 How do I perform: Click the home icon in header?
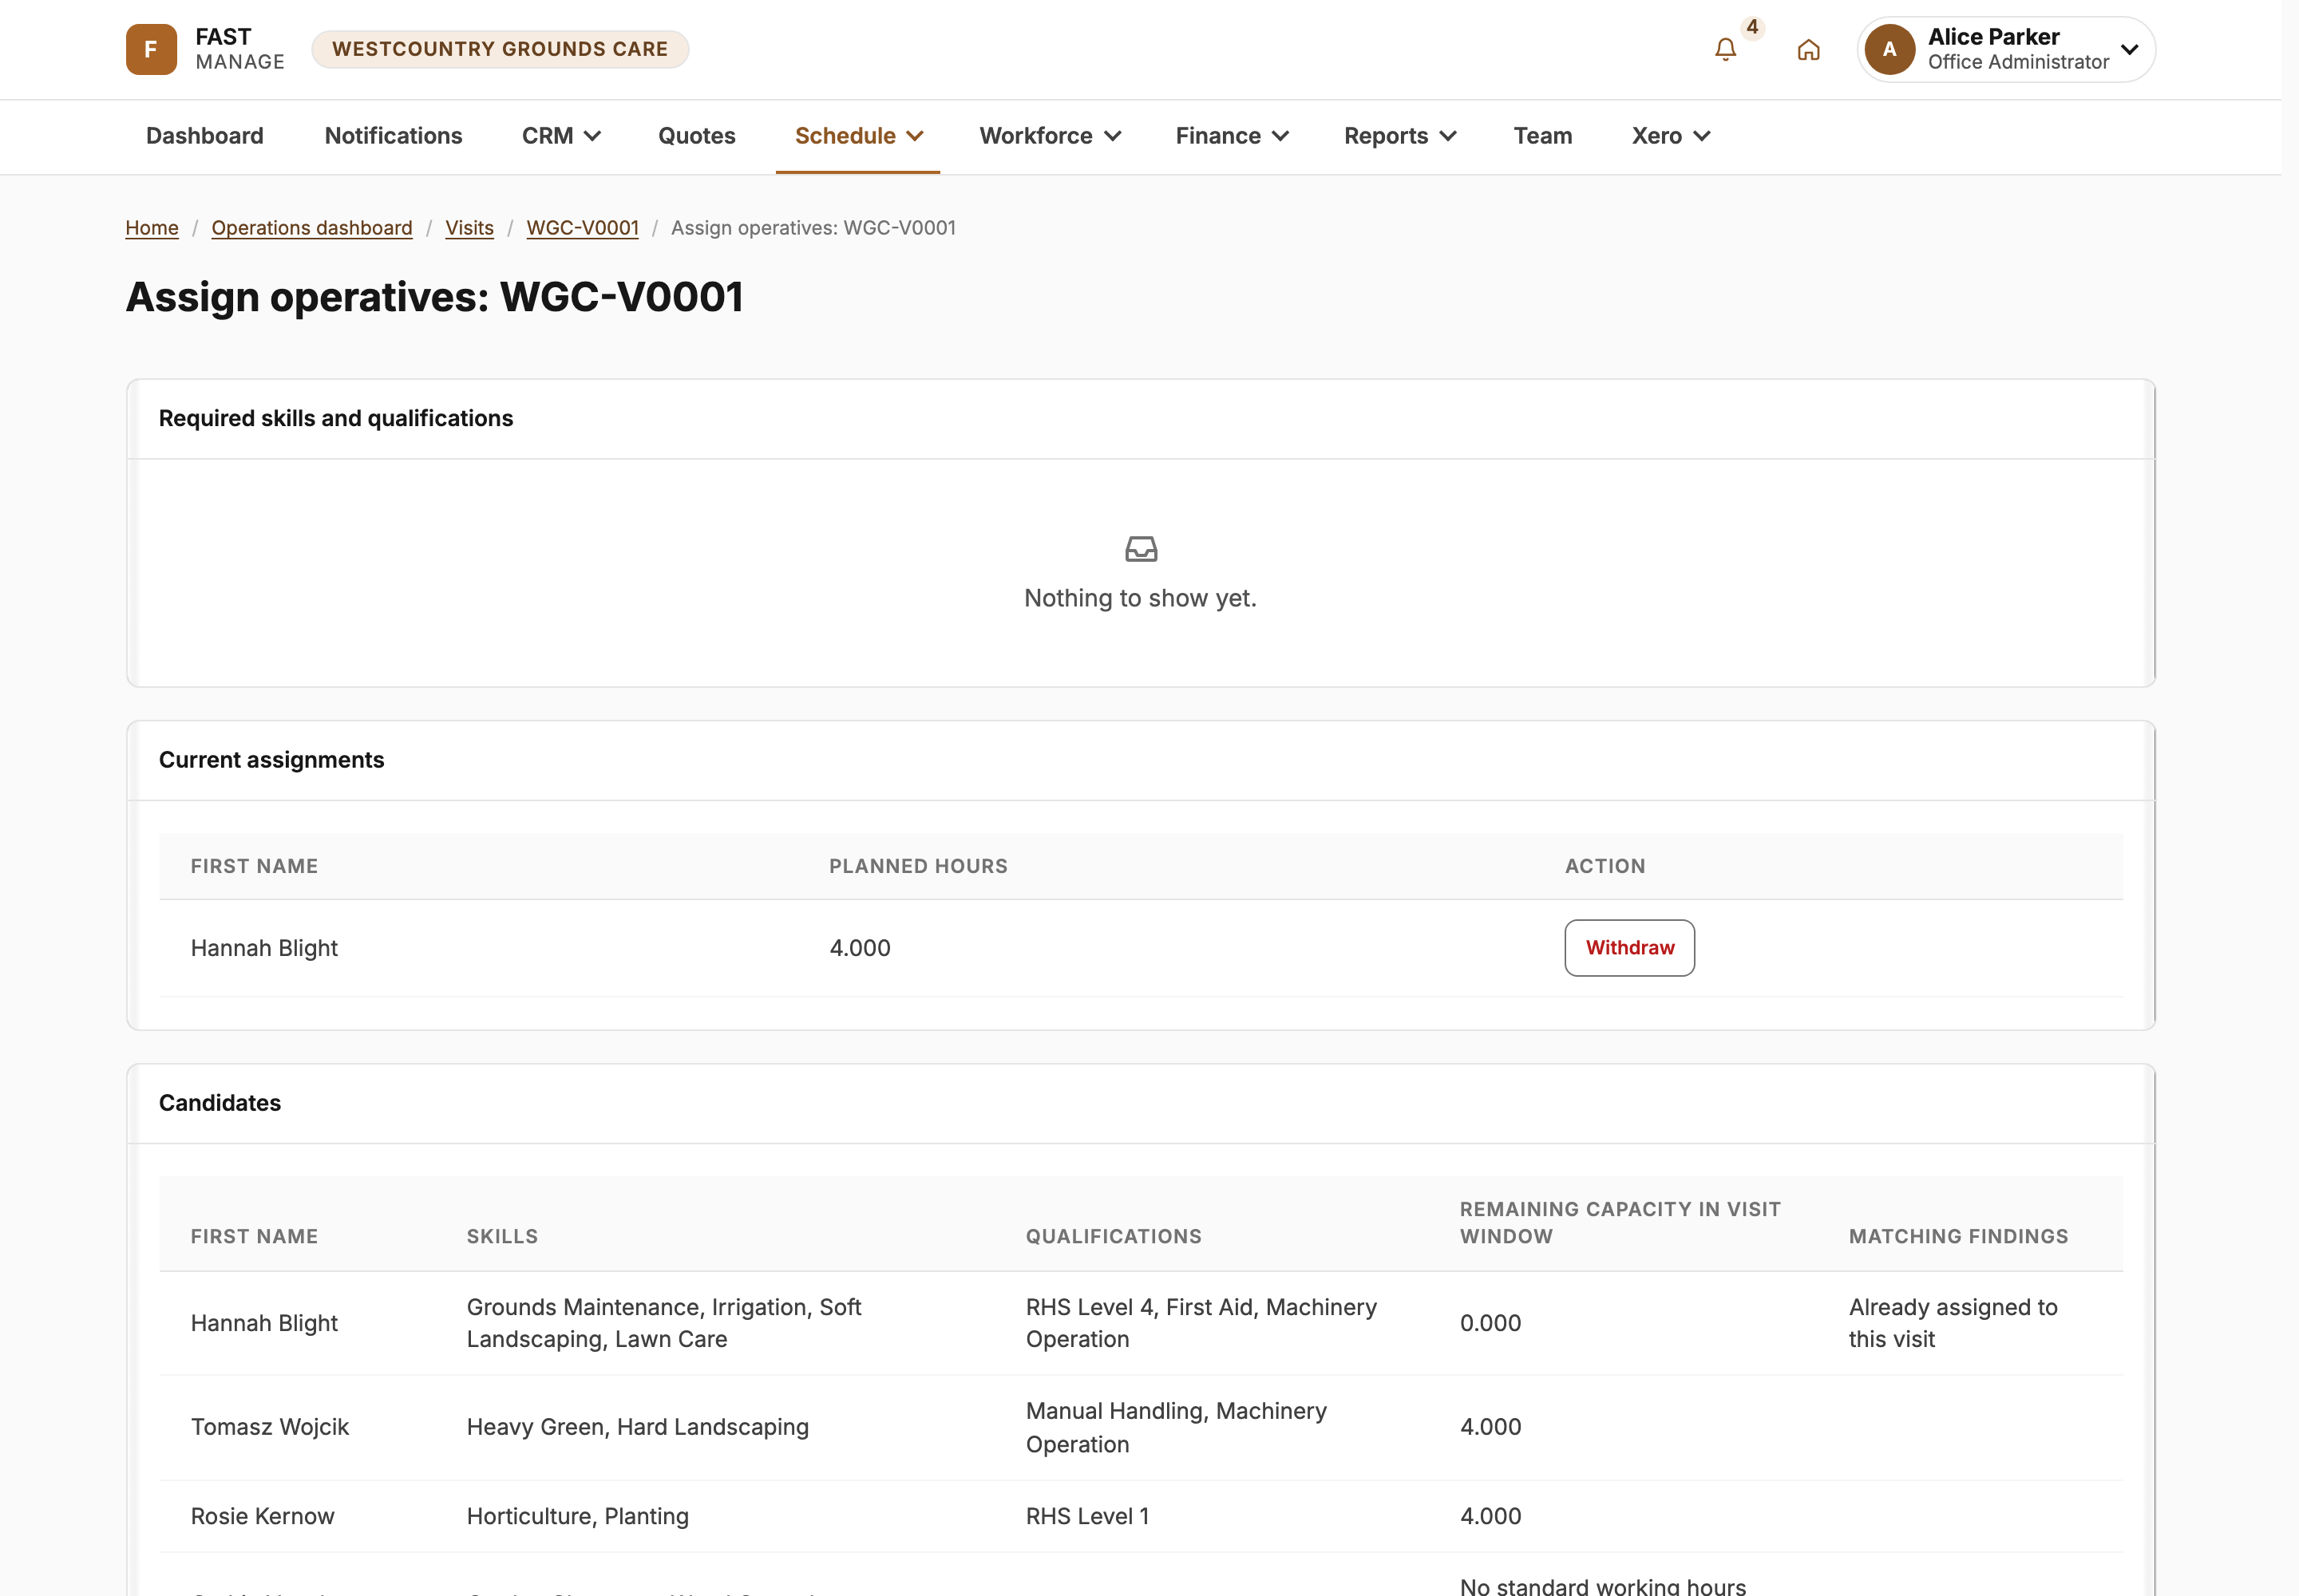(1808, 50)
